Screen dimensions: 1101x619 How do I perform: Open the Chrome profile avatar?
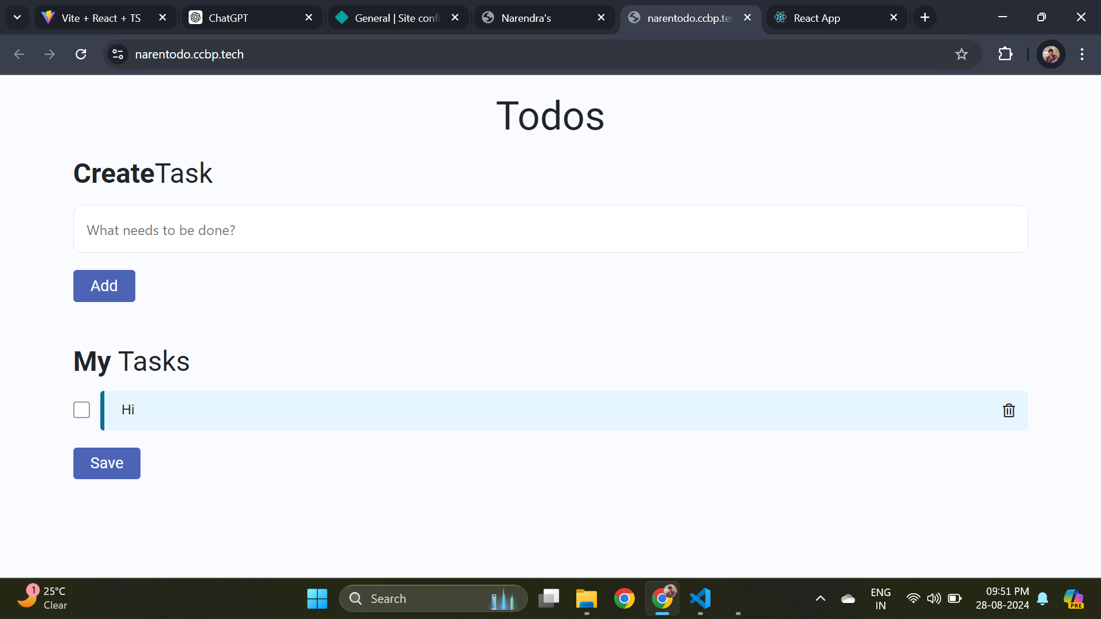point(1051,54)
